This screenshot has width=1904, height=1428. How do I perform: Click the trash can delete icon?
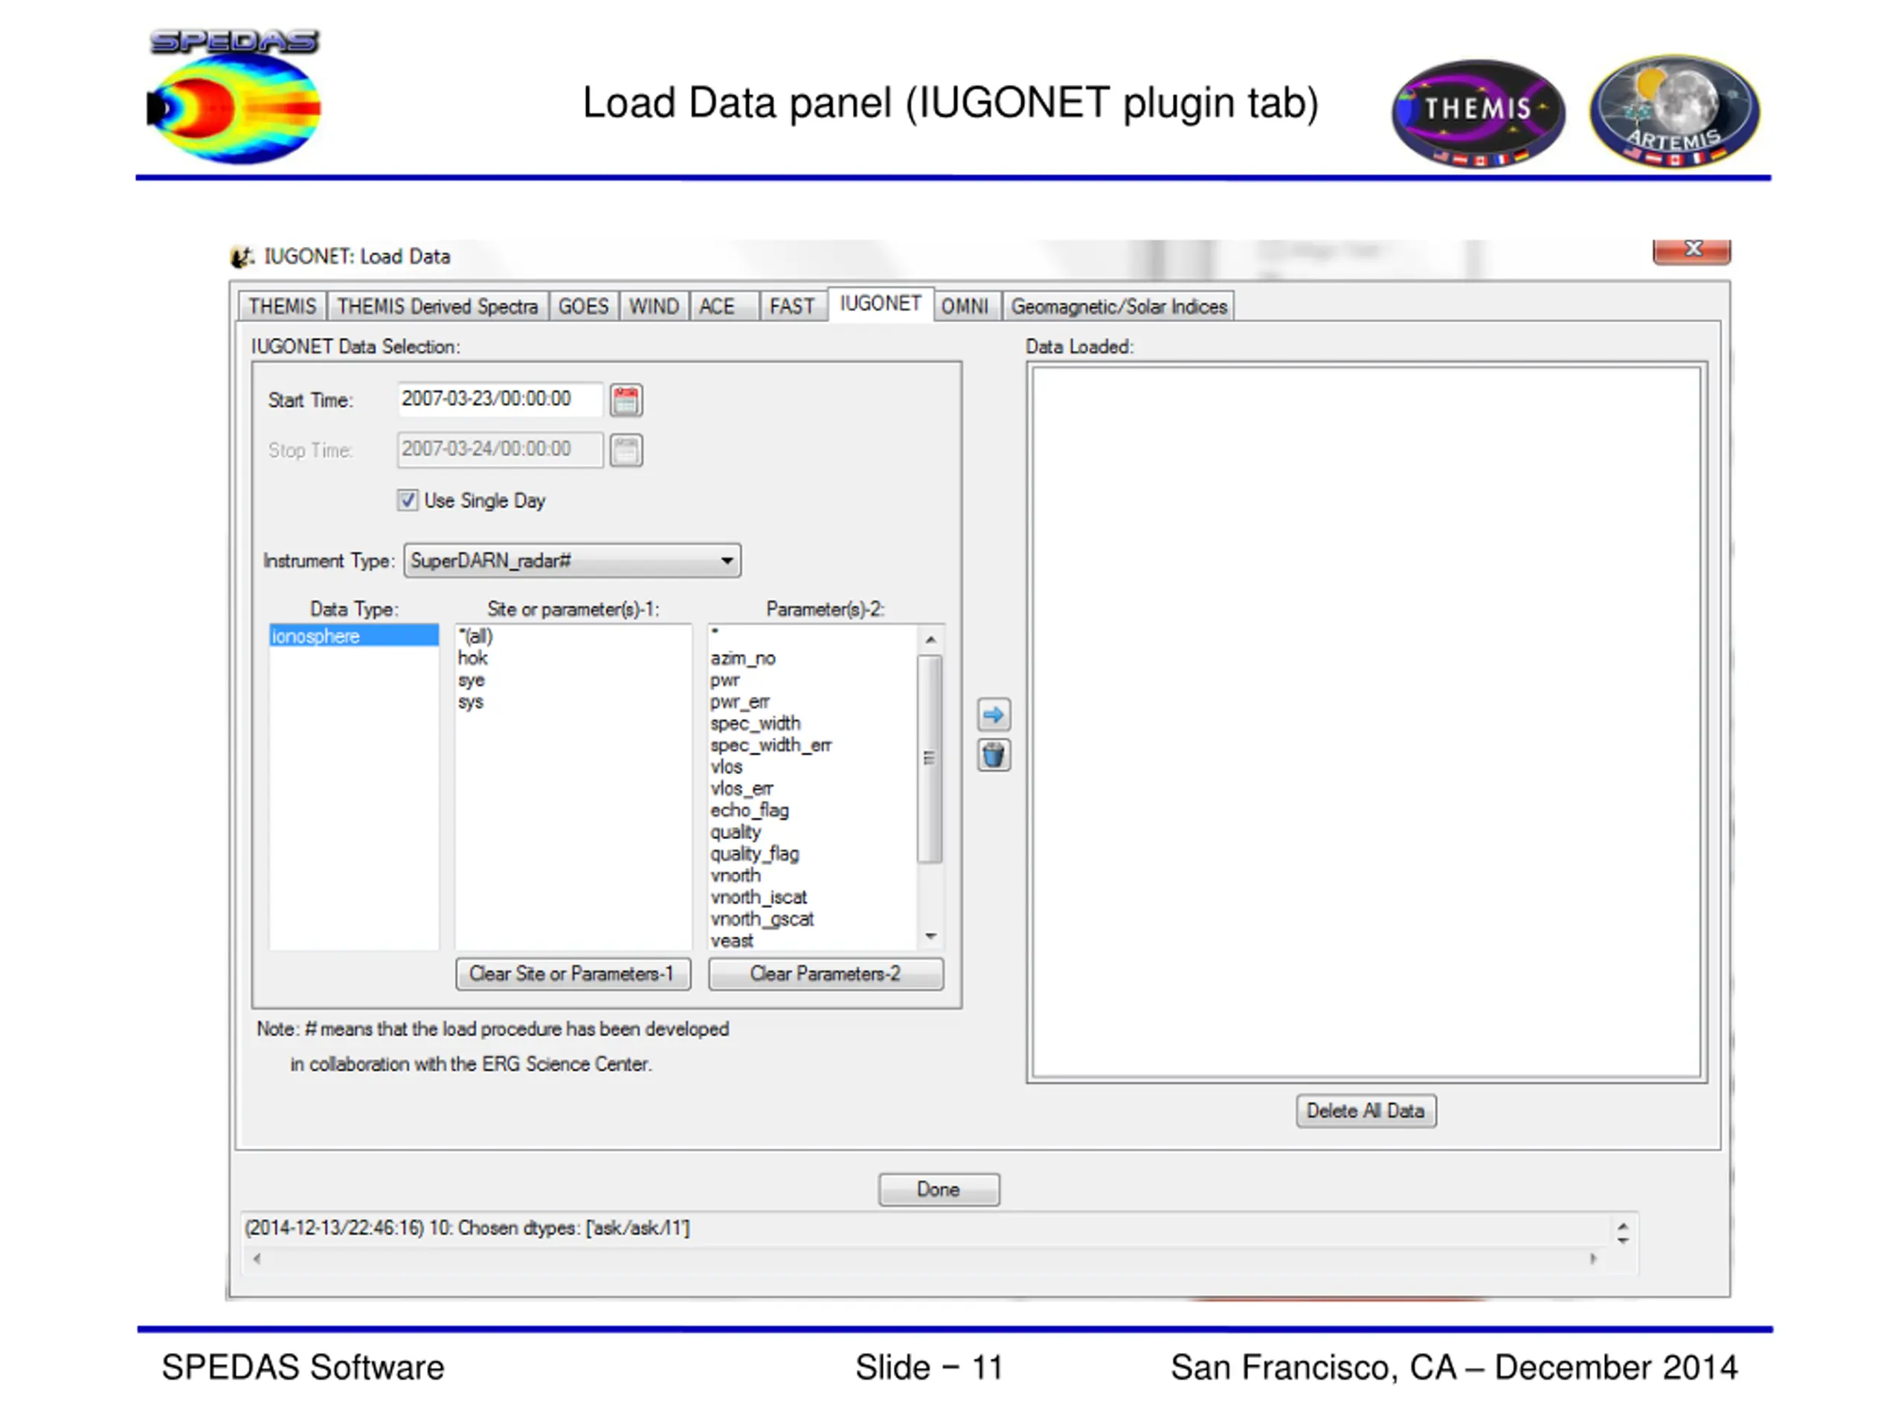tap(994, 756)
